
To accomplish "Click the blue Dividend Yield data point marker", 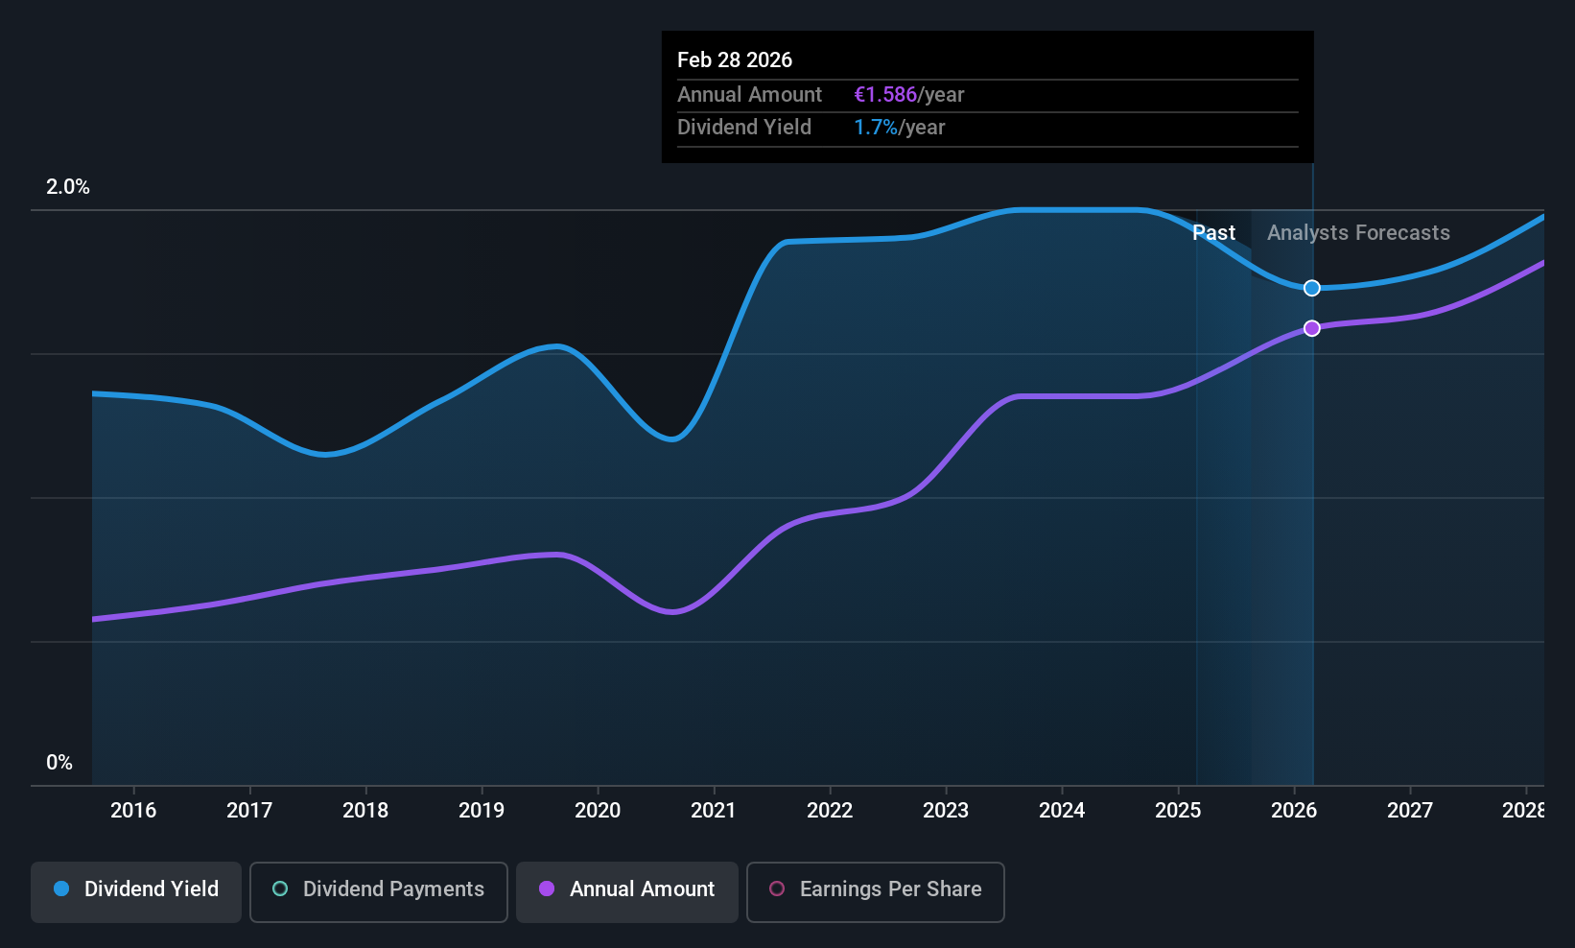I will point(1312,288).
